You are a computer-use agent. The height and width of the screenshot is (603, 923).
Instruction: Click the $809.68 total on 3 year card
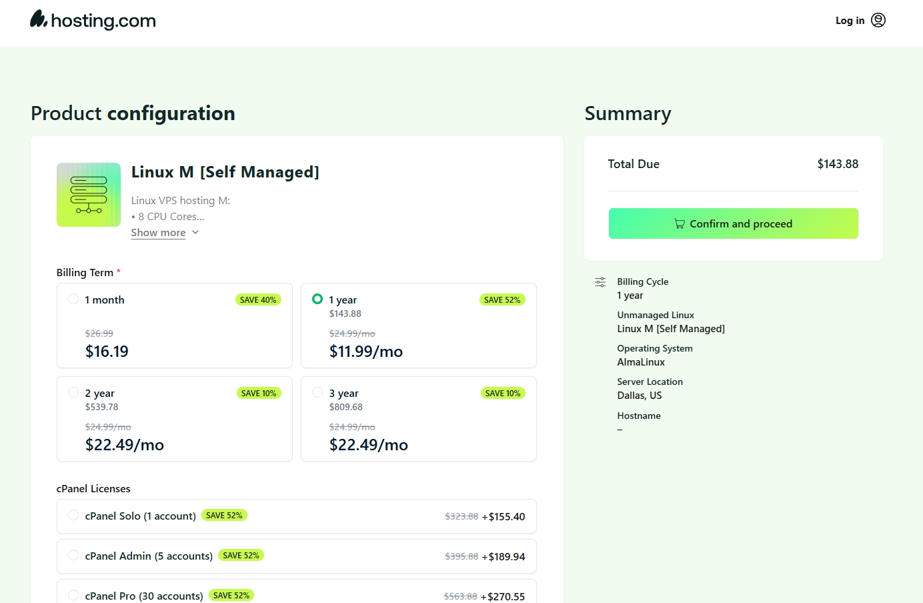point(345,407)
